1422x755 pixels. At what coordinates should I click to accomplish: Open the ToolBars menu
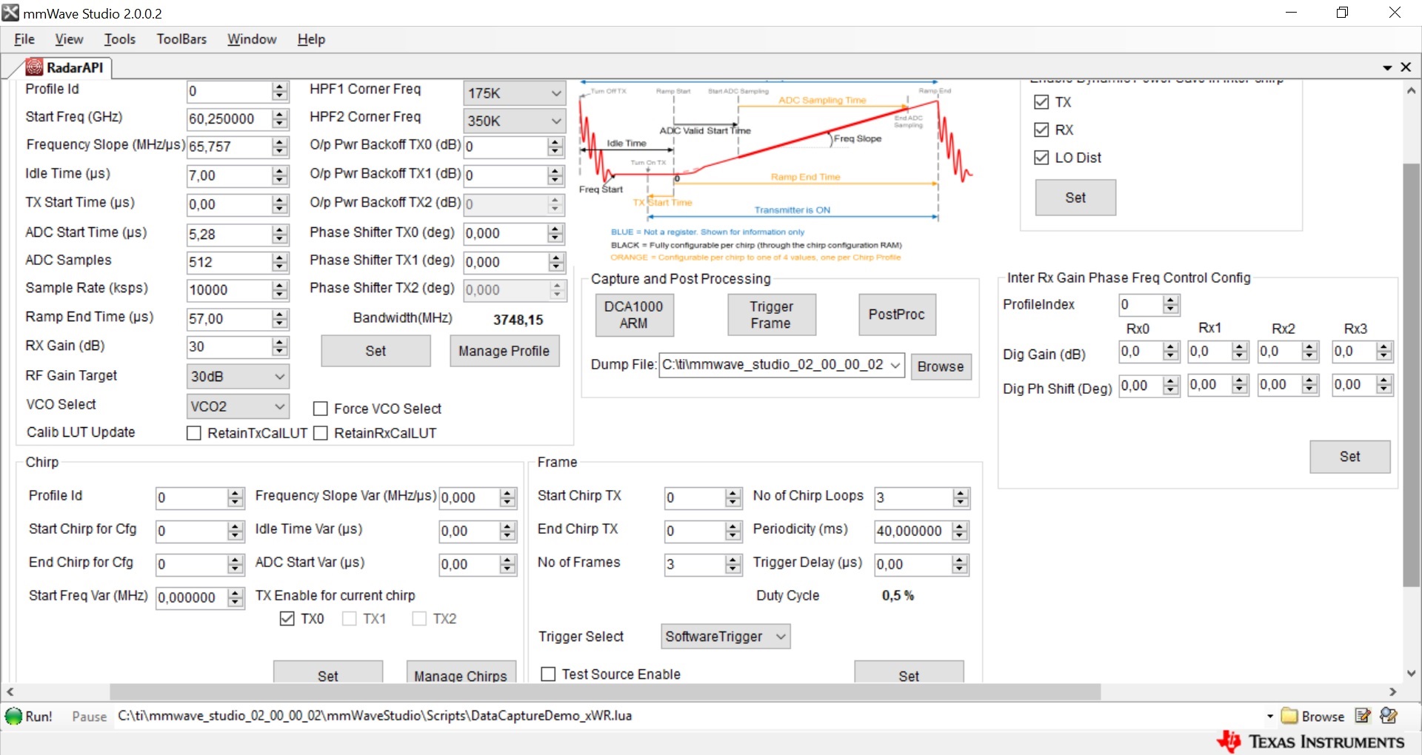tap(181, 39)
